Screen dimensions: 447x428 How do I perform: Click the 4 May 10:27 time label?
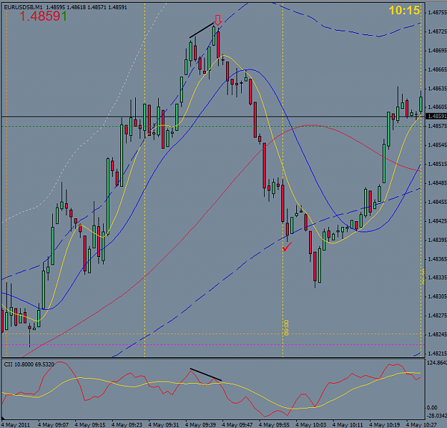421,424
